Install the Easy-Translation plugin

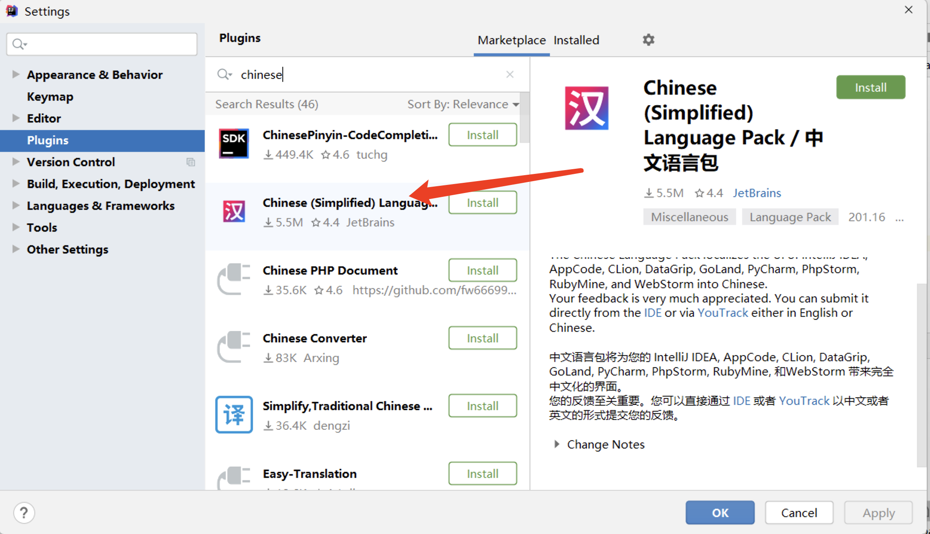coord(483,473)
